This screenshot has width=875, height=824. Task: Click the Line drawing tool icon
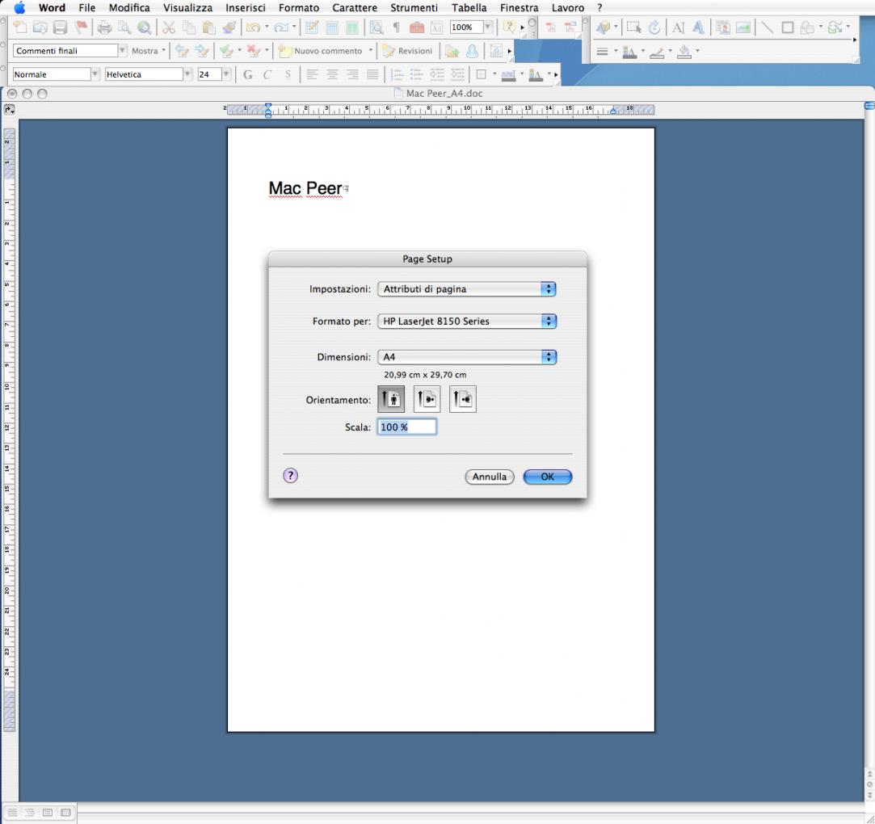click(768, 27)
